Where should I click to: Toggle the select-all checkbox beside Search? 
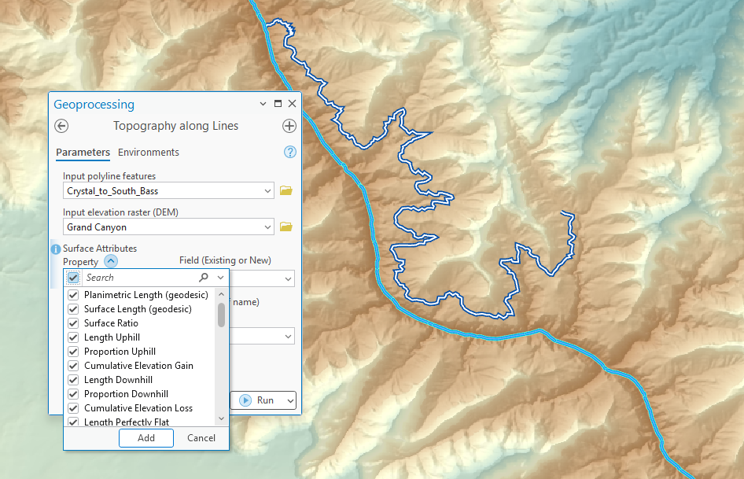point(73,277)
